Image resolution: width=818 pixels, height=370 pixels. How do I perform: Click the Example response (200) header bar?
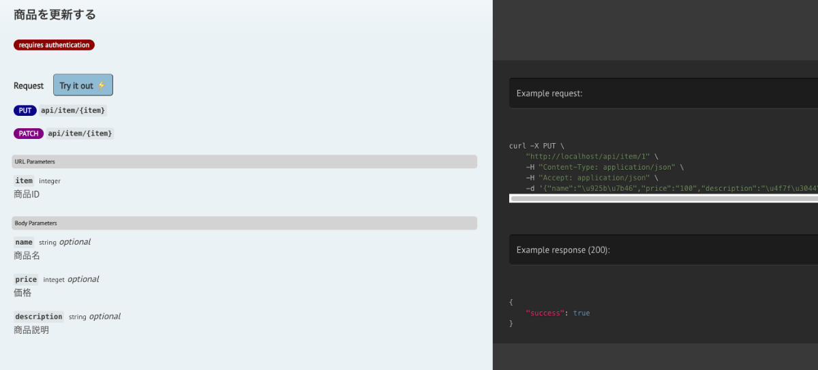pos(663,250)
